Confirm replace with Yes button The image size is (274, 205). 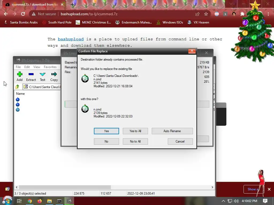106,131
